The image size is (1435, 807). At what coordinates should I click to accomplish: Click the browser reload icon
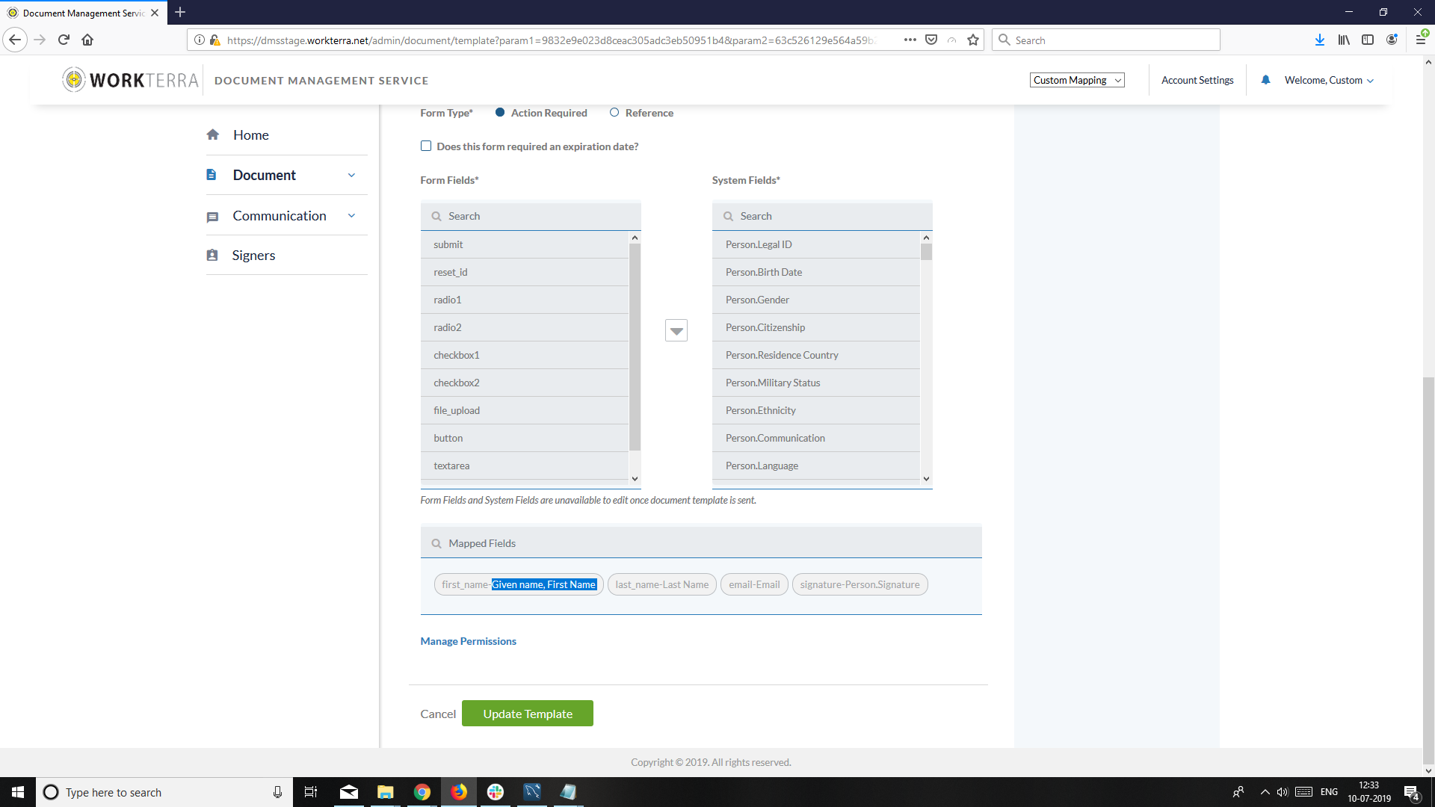point(64,40)
